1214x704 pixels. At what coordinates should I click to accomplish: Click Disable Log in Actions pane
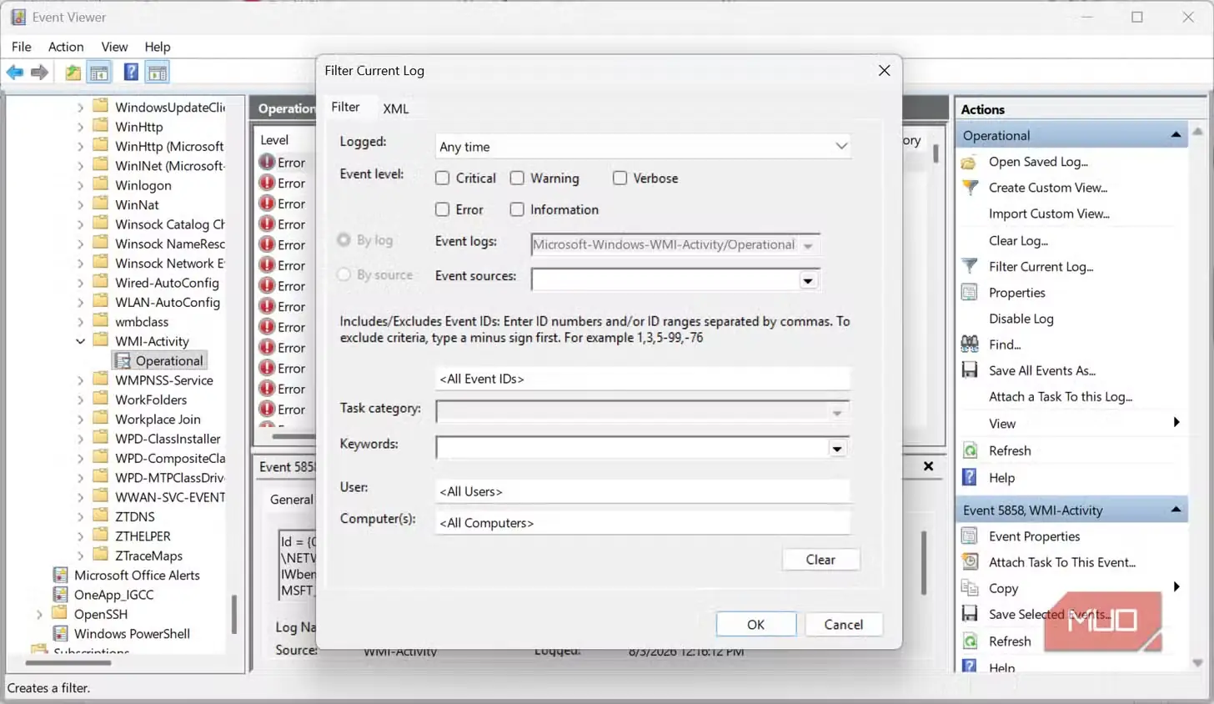1021,319
